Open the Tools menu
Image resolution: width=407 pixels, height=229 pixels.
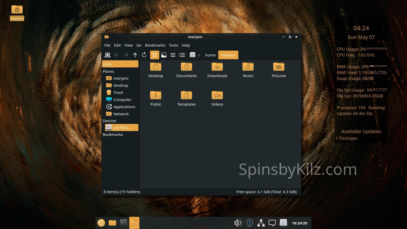(173, 45)
